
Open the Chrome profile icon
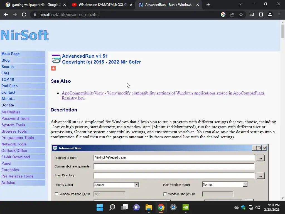tap(270, 14)
